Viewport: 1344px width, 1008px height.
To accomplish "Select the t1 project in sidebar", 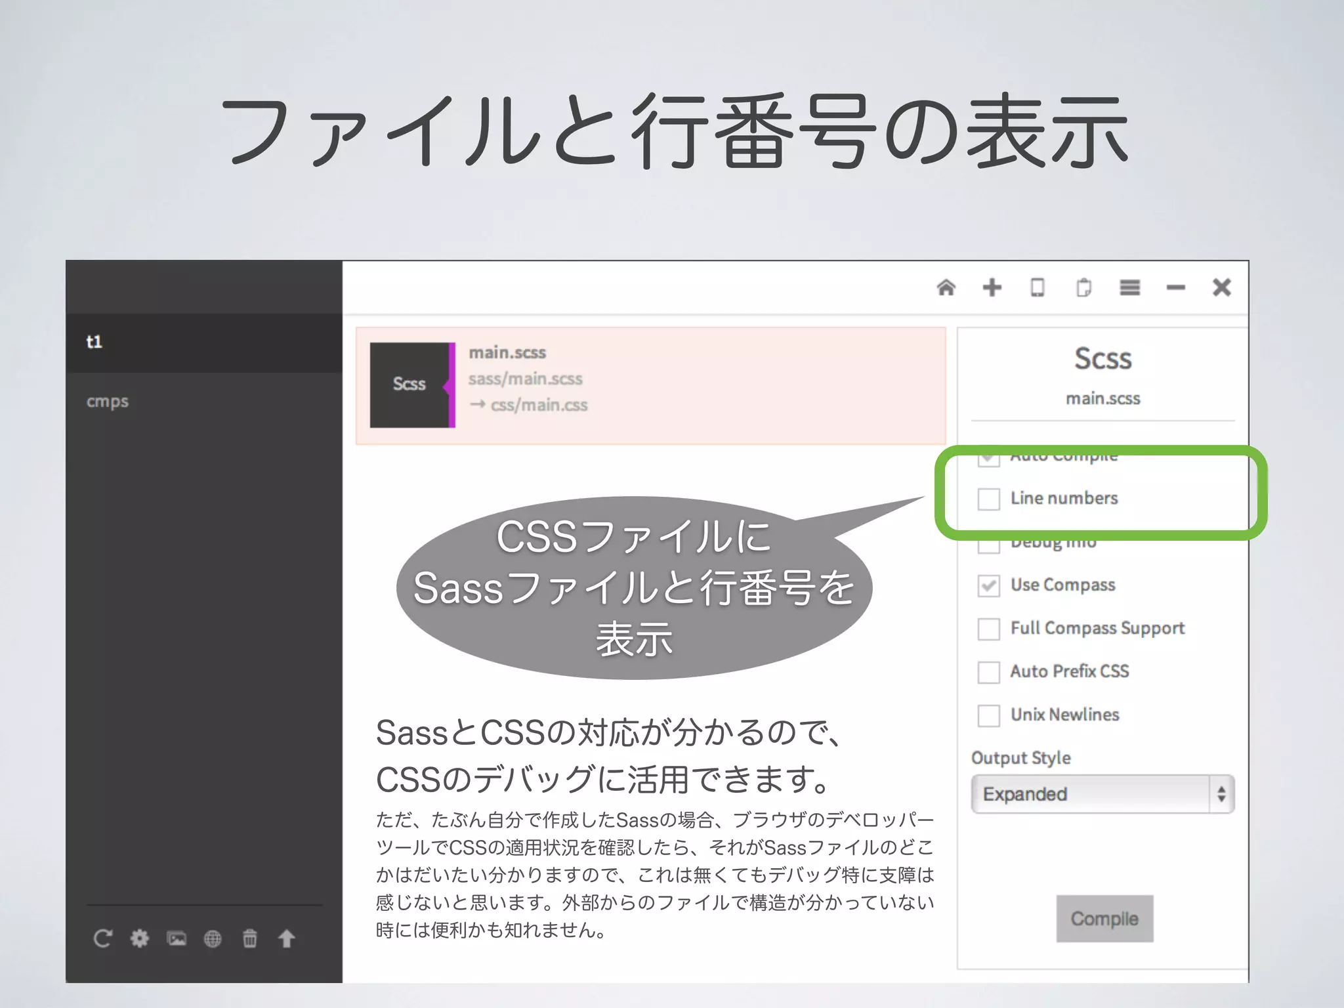I will [x=204, y=343].
